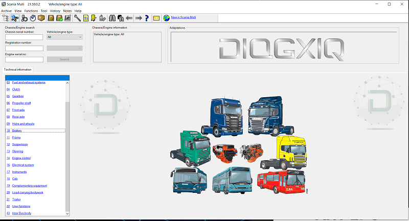Click the Search button
Screen dimensions: 409x221
tap(64, 59)
